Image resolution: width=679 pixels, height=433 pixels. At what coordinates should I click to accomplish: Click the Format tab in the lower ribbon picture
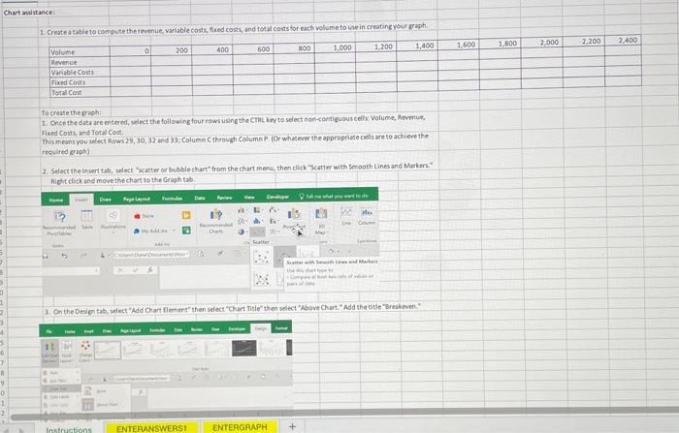coord(281,327)
